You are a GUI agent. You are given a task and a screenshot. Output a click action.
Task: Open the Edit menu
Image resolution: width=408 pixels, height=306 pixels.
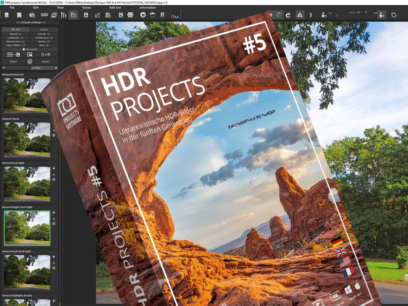(36, 8)
